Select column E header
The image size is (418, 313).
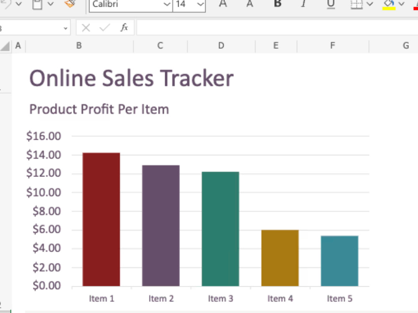pos(276,46)
